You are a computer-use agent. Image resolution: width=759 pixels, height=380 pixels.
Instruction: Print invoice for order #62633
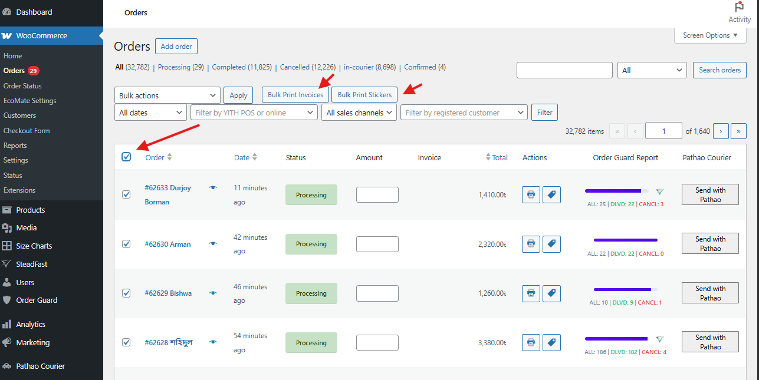coord(530,194)
